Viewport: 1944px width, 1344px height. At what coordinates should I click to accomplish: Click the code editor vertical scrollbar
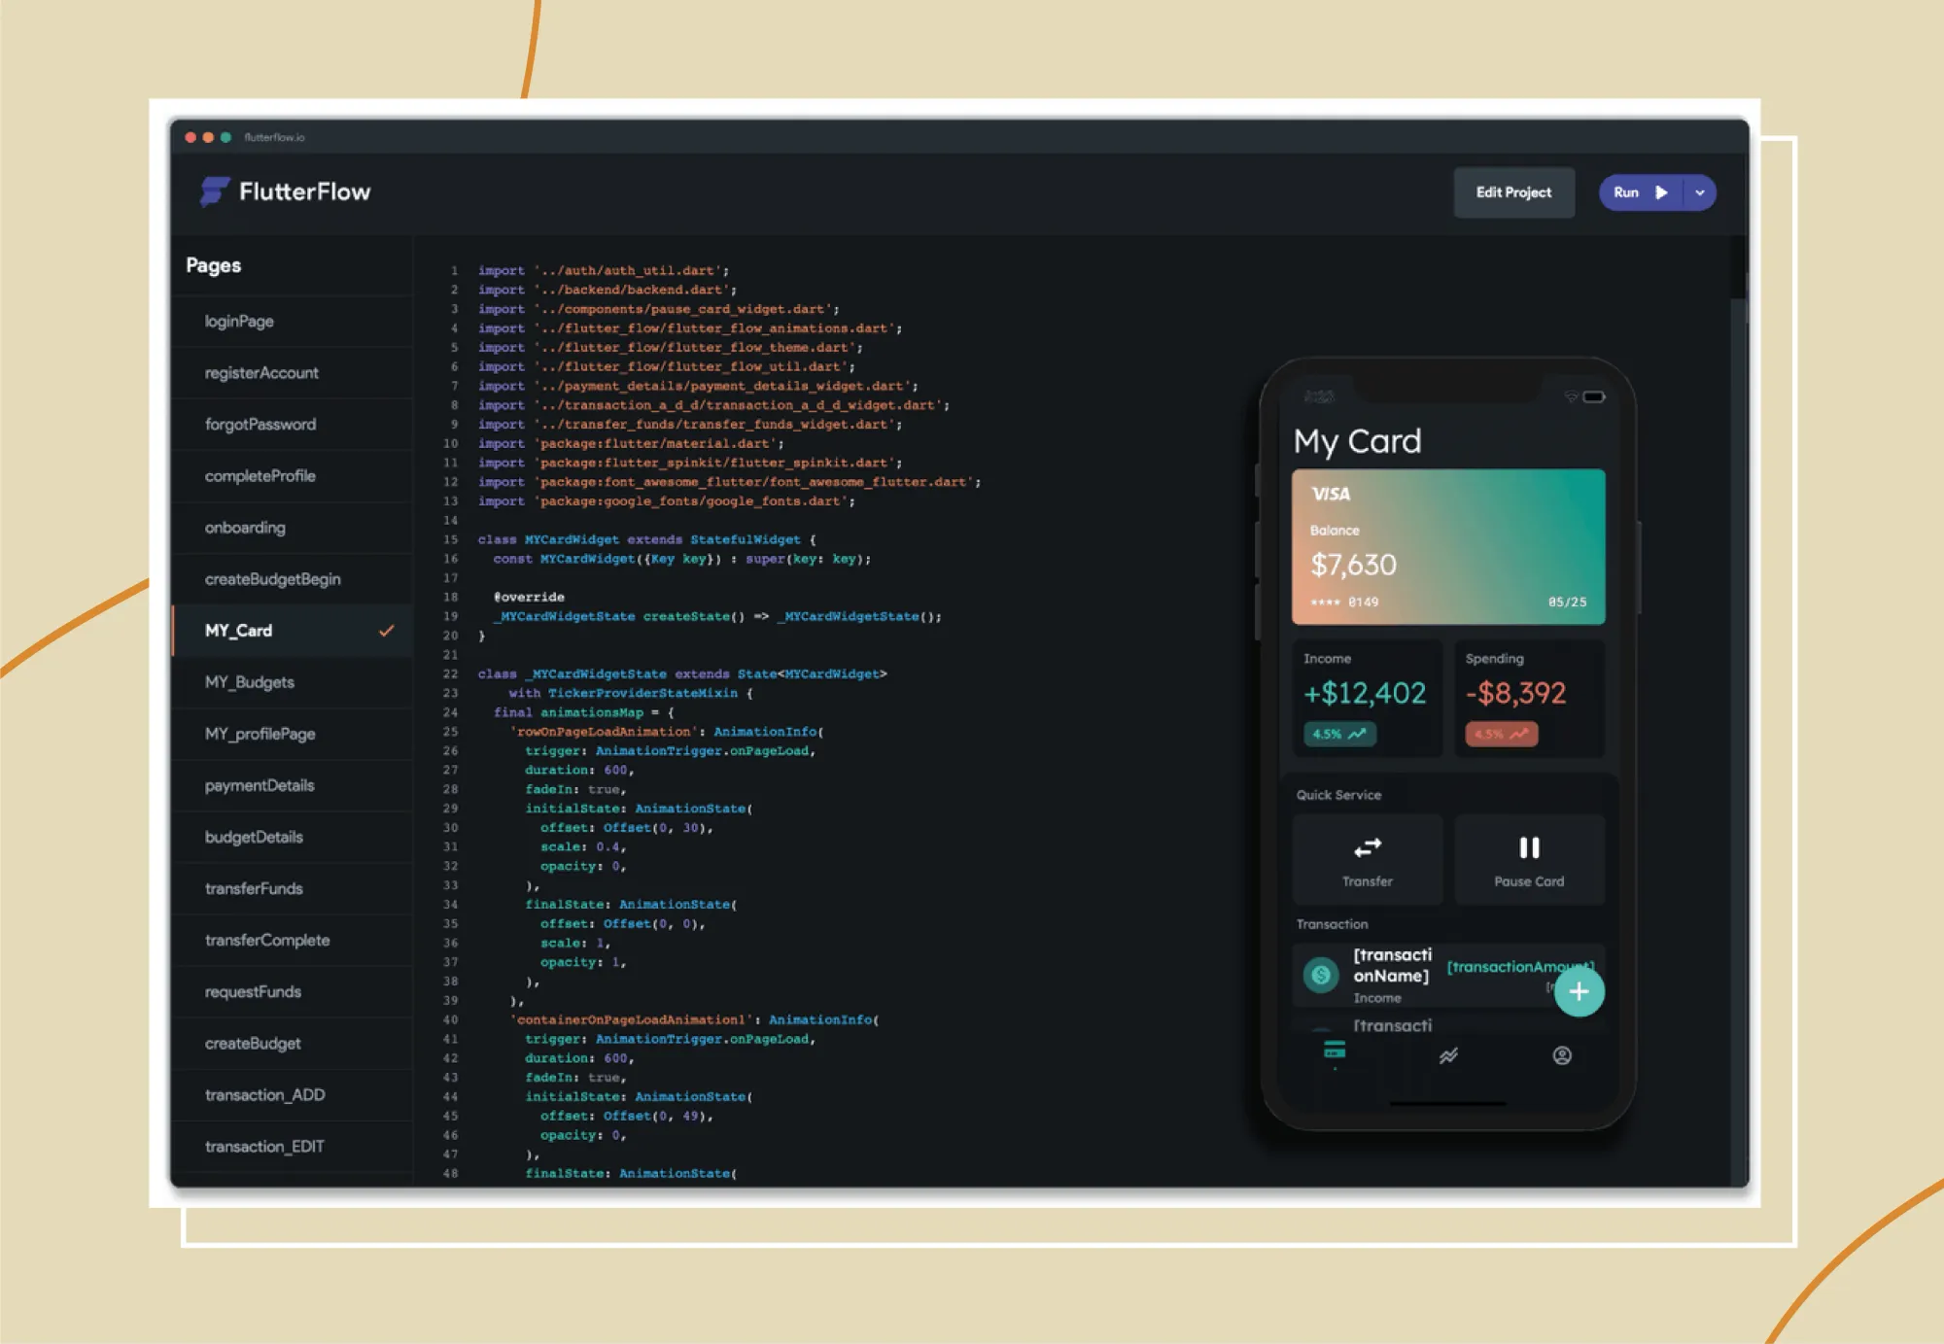1738,709
